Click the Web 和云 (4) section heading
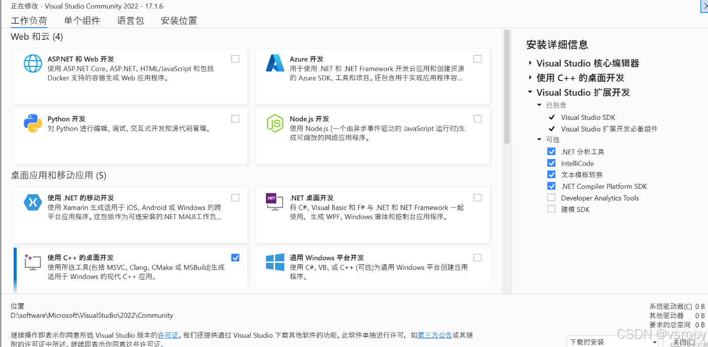Screen dimensions: 708x347 37,37
